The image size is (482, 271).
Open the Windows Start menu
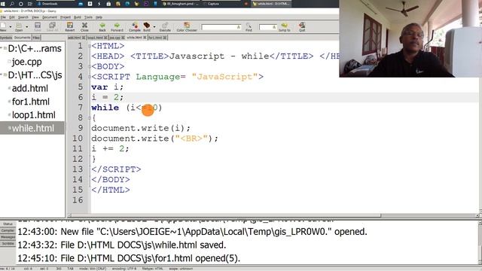coord(2,4)
